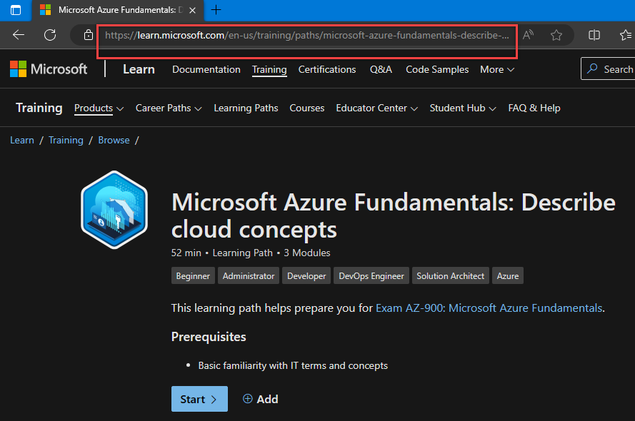Open the tab actions menu icon
This screenshot has width=635, height=421.
(x=16, y=10)
